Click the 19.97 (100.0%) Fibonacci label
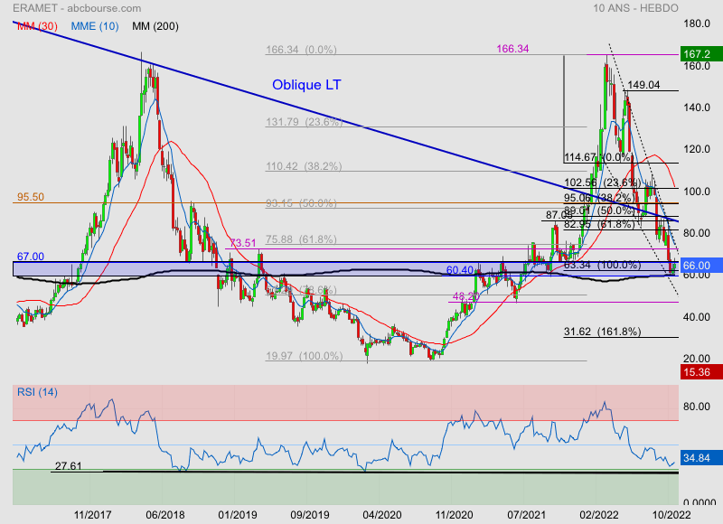The height and width of the screenshot is (524, 723). 304,356
